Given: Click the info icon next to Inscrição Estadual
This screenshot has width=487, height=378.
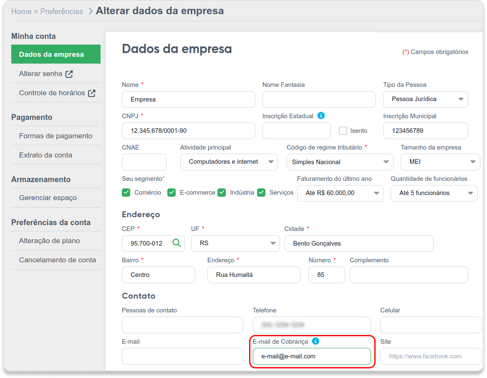Looking at the screenshot, I should tap(321, 116).
